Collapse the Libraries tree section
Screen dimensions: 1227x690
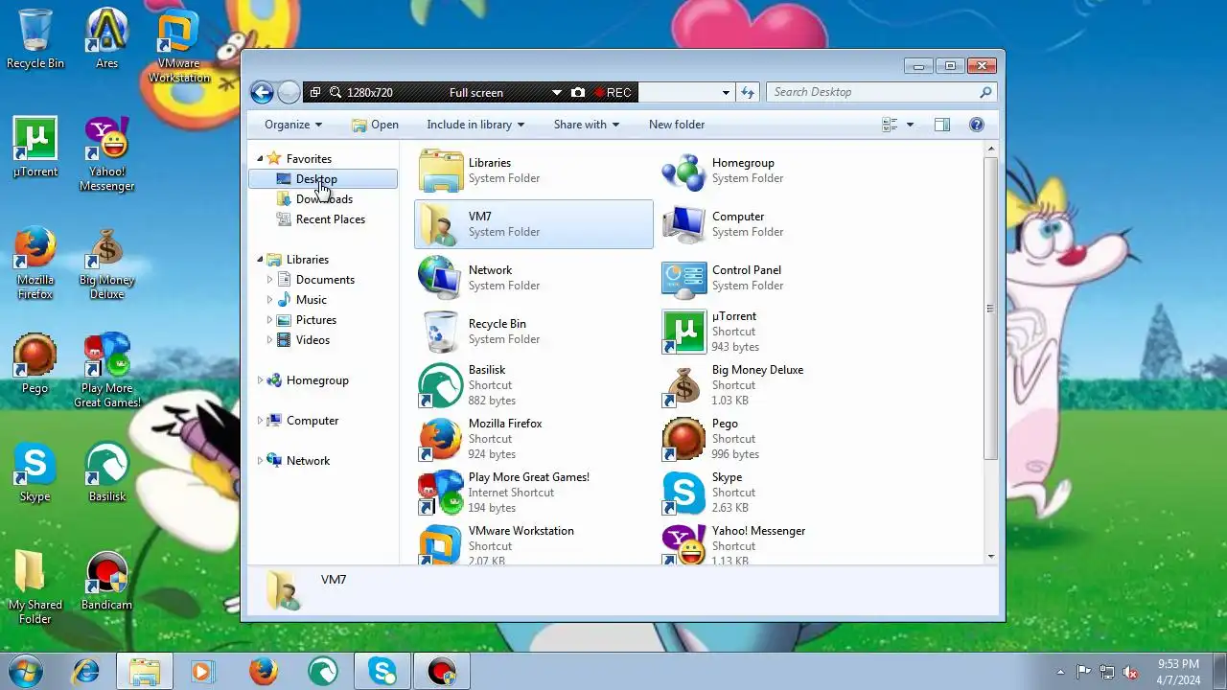click(x=260, y=260)
